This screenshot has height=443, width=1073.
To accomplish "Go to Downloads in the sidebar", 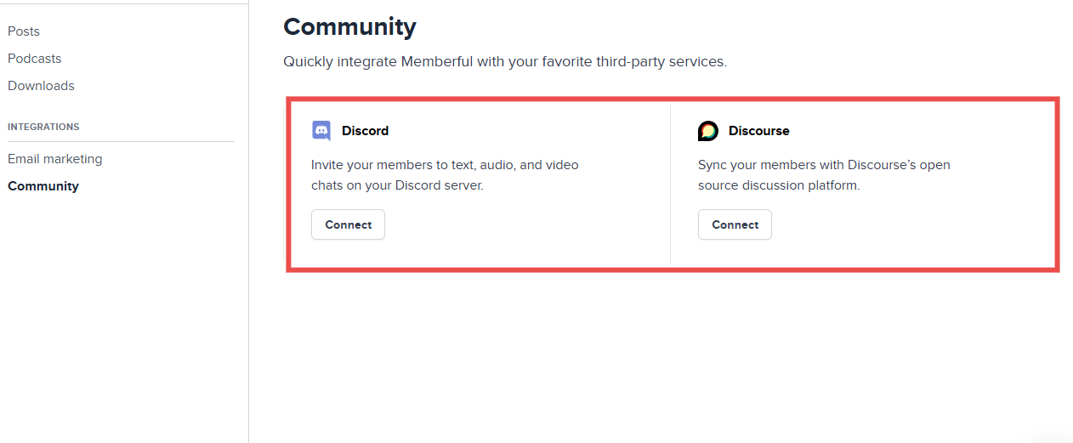I will tap(41, 86).
